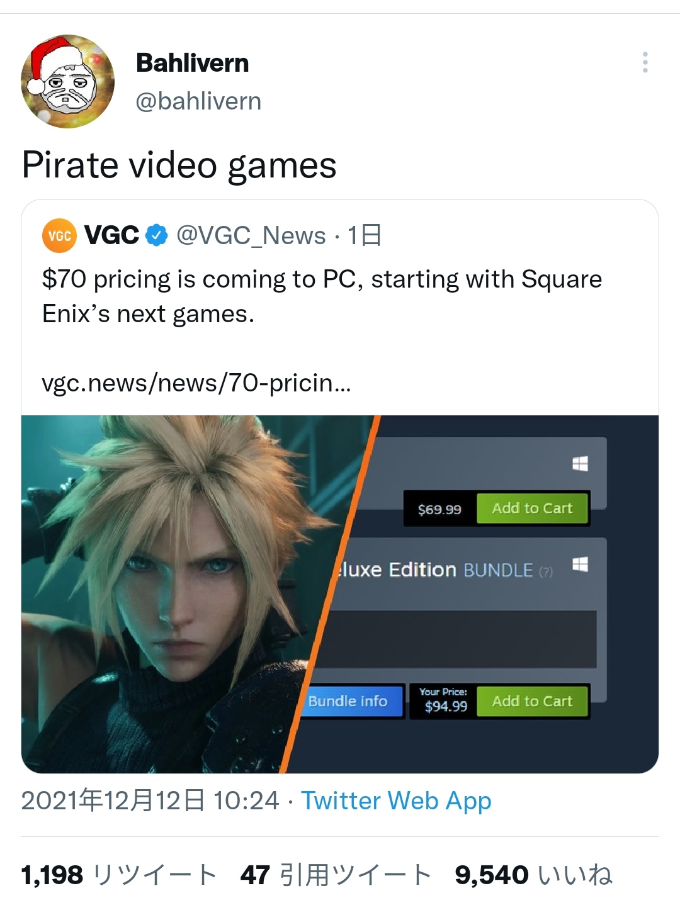This screenshot has width=680, height=910.
Task: Open the Twitter Web App source link
Action: pyautogui.click(x=396, y=800)
